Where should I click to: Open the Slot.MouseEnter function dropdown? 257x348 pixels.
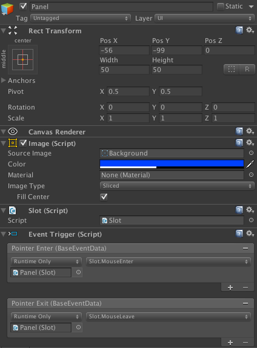pos(169,261)
